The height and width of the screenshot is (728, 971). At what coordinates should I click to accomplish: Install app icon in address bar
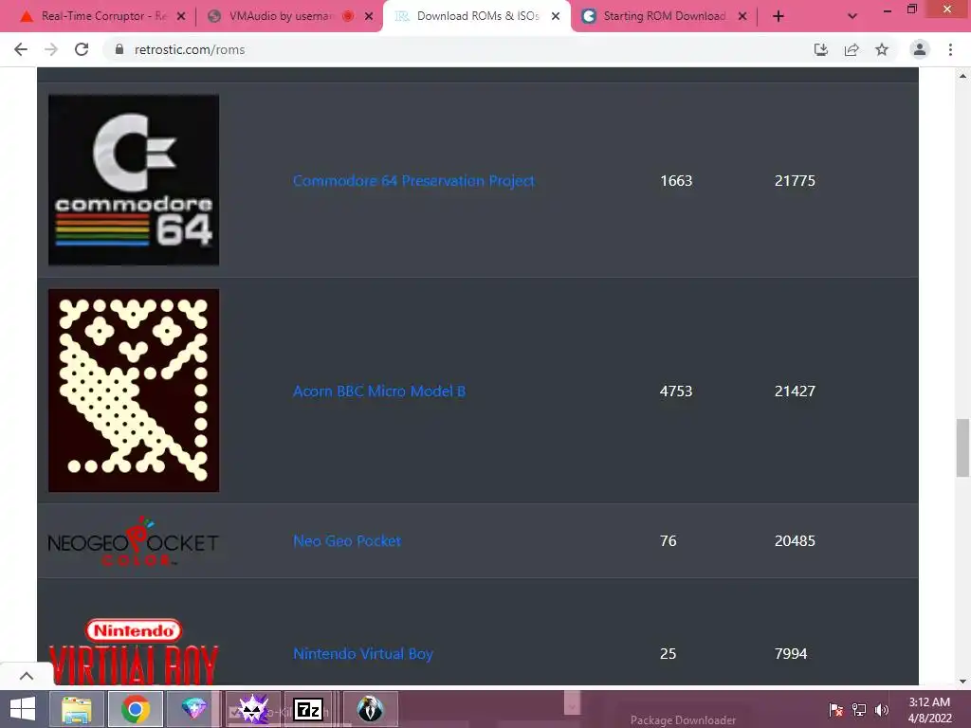pyautogui.click(x=821, y=49)
